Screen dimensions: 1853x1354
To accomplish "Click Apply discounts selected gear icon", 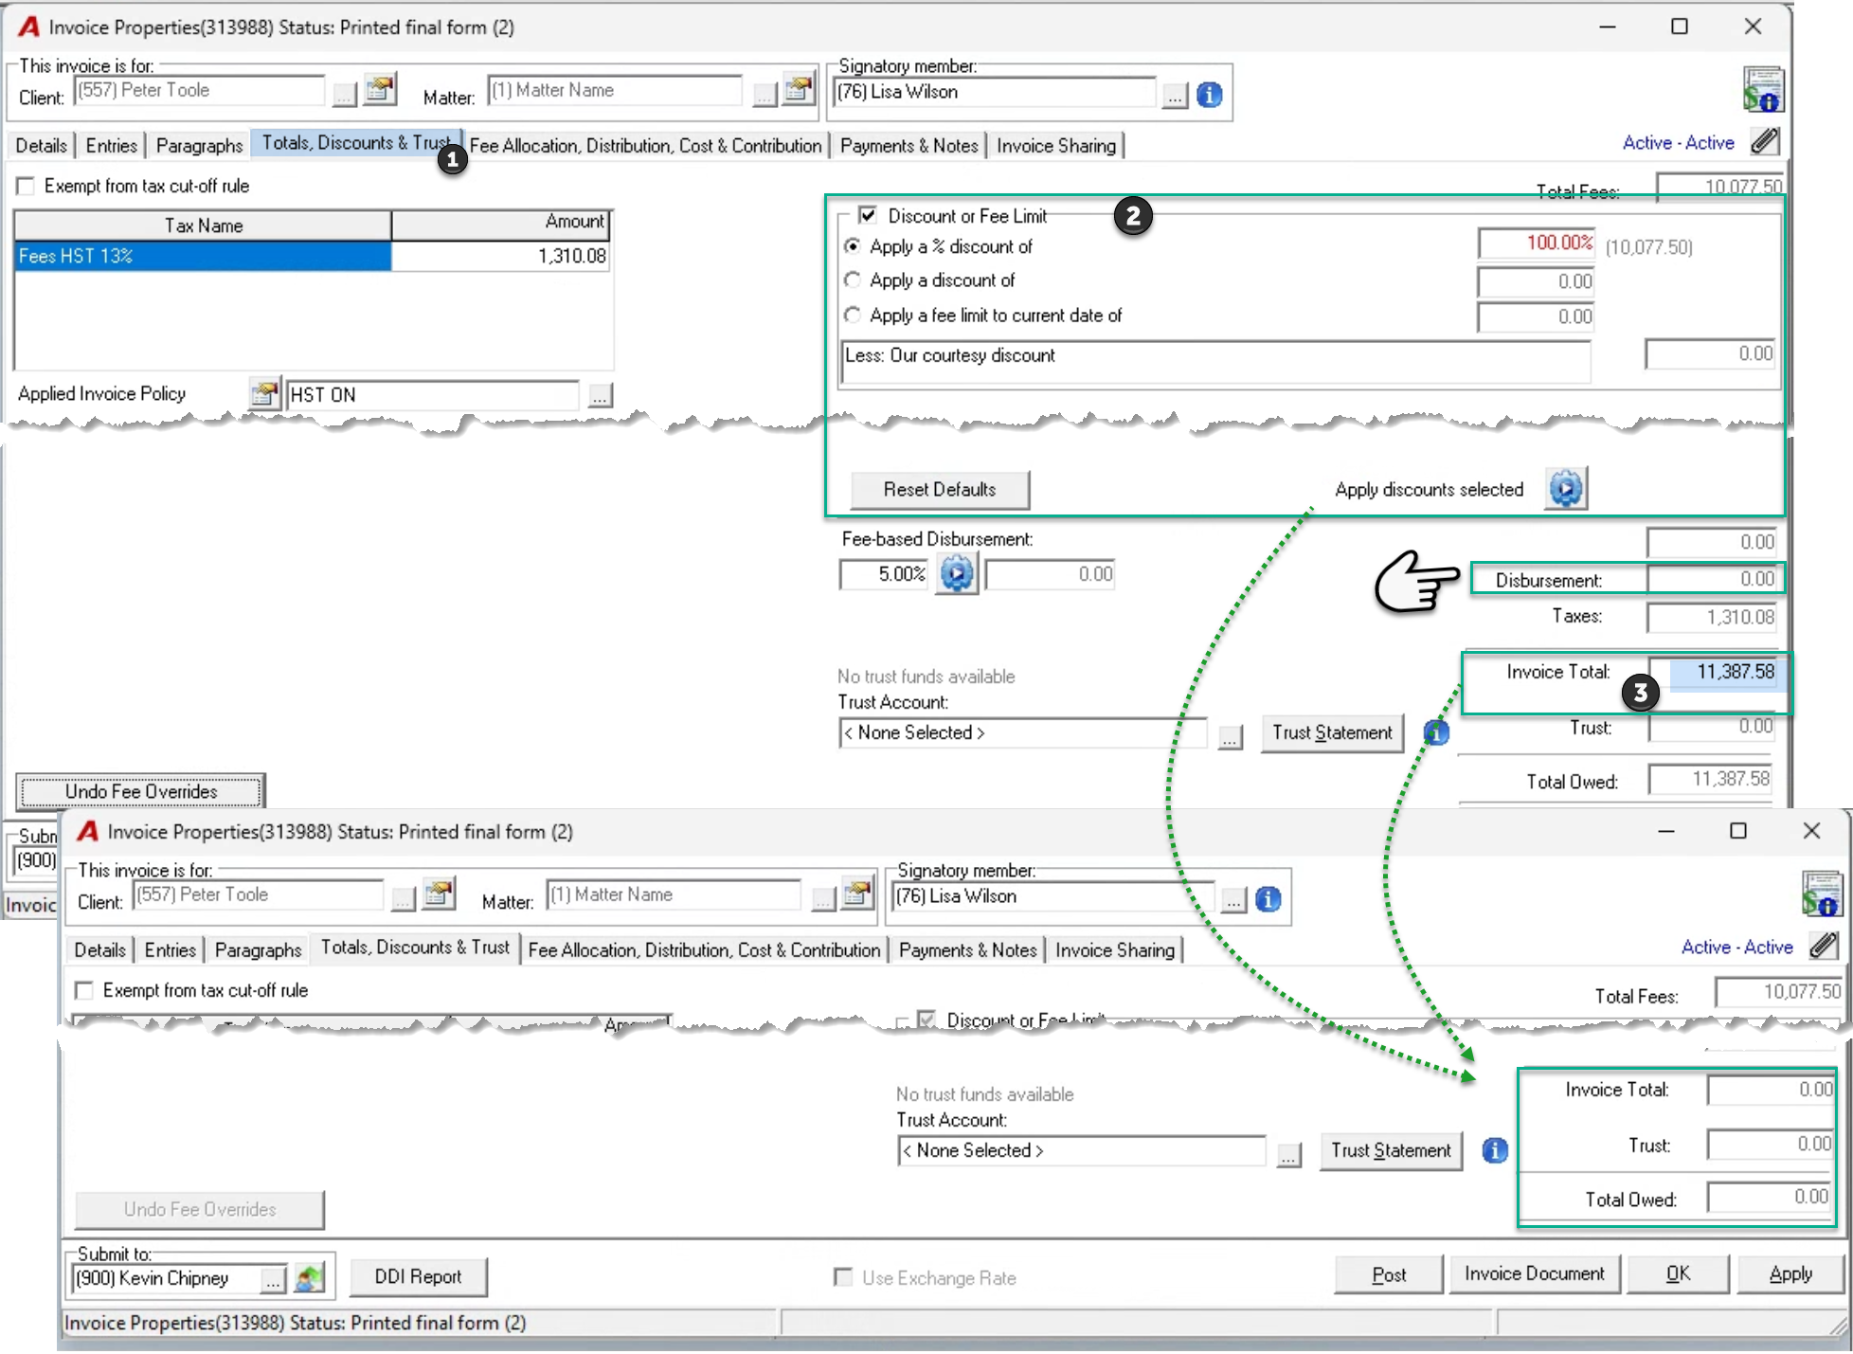I will click(1566, 489).
